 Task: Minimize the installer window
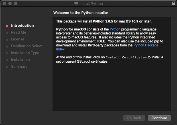click(10, 3)
